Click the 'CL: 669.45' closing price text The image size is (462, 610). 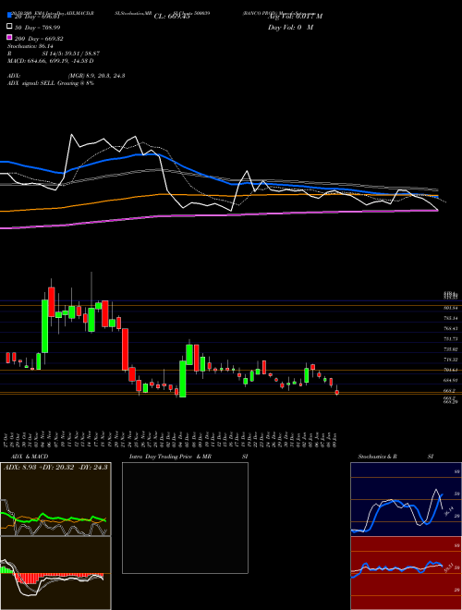pyautogui.click(x=172, y=17)
